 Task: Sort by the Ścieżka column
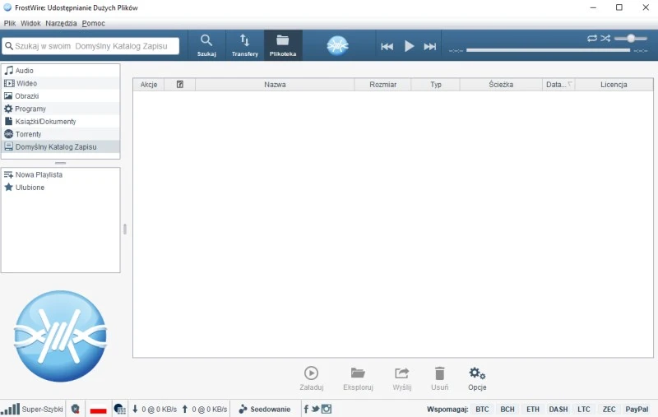(x=501, y=85)
